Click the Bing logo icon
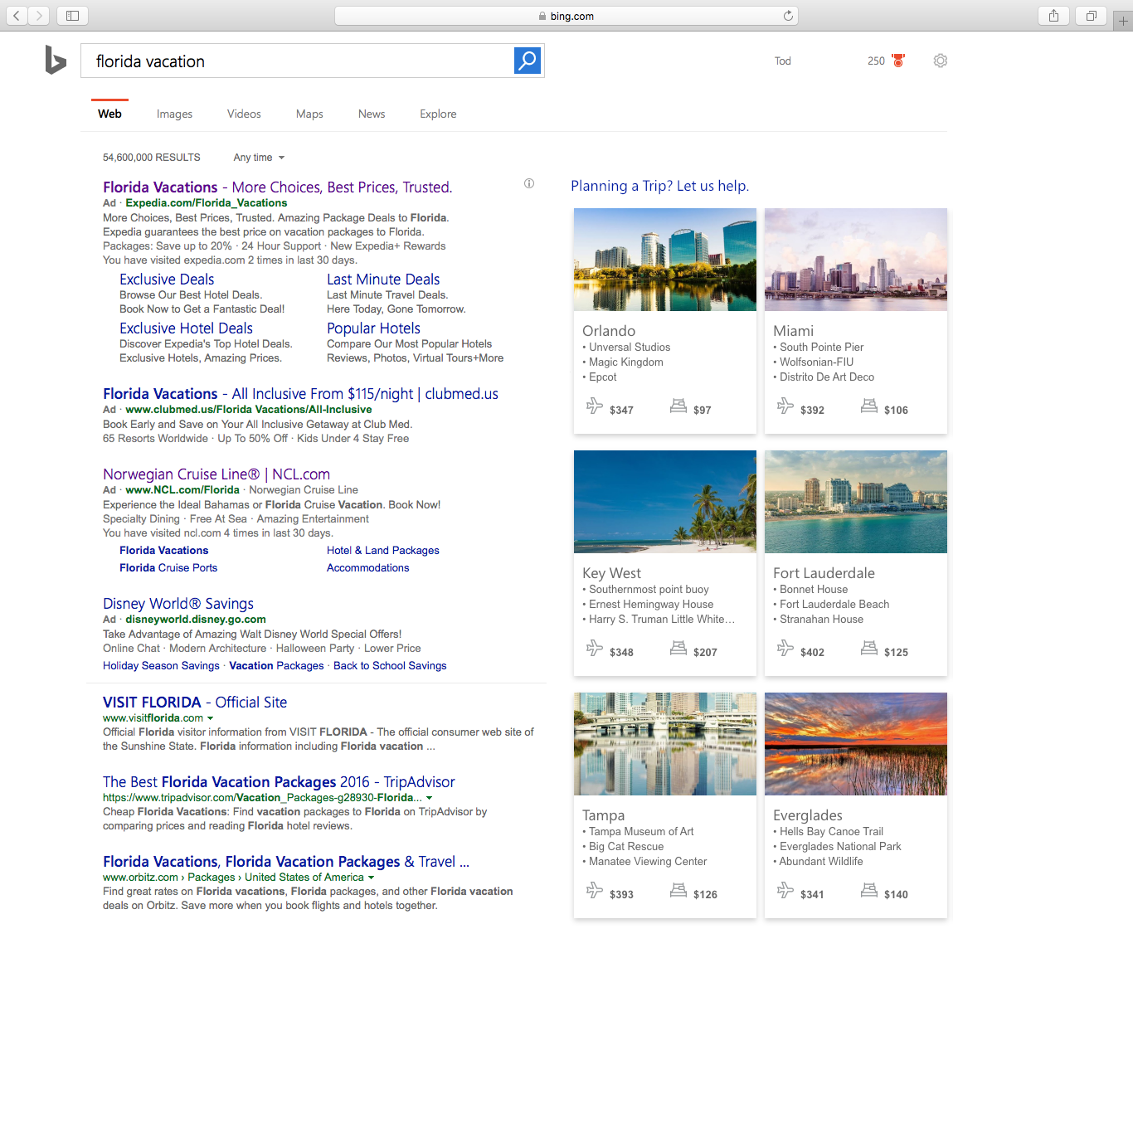The image size is (1133, 1133). click(56, 60)
